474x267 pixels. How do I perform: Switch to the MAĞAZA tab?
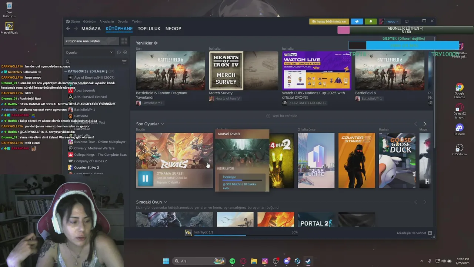(x=91, y=29)
